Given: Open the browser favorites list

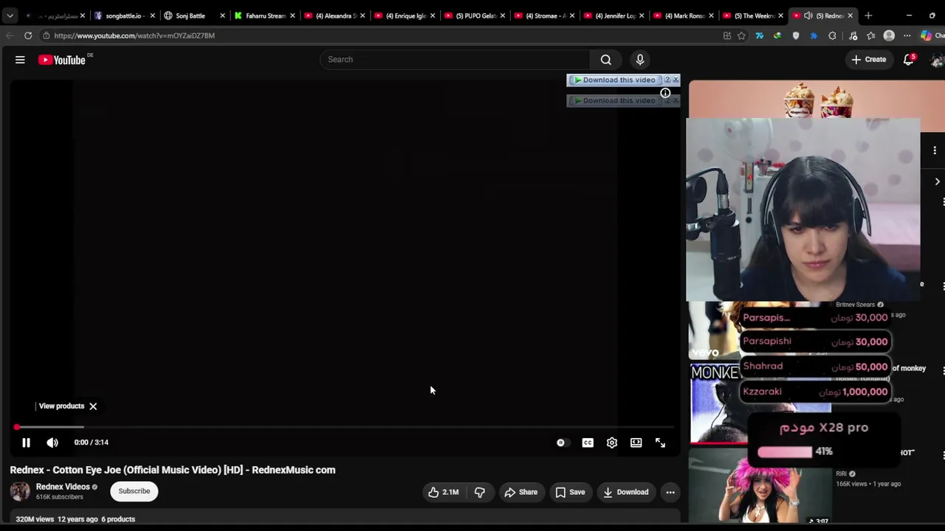Looking at the screenshot, I should (x=871, y=35).
